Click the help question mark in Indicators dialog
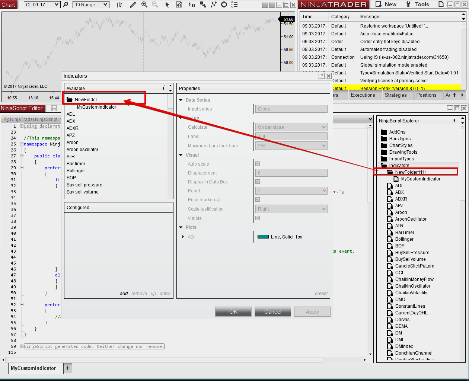 pyautogui.click(x=322, y=76)
